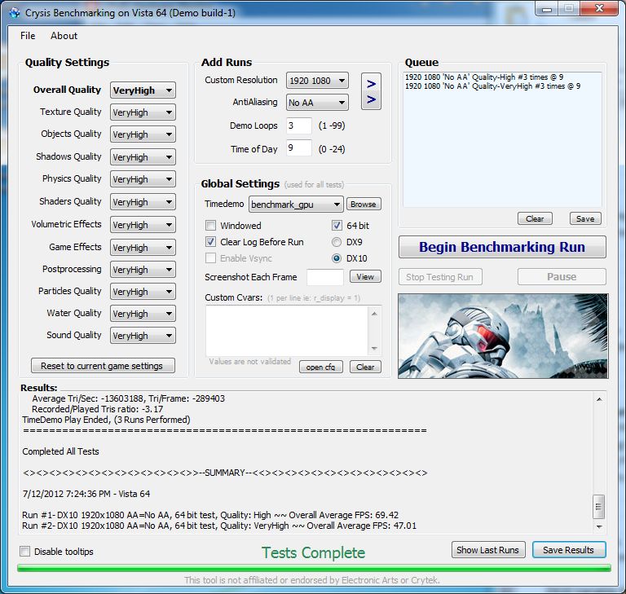This screenshot has height=594, width=626.
Task: Open the Game Effects dropdown
Action: [143, 247]
